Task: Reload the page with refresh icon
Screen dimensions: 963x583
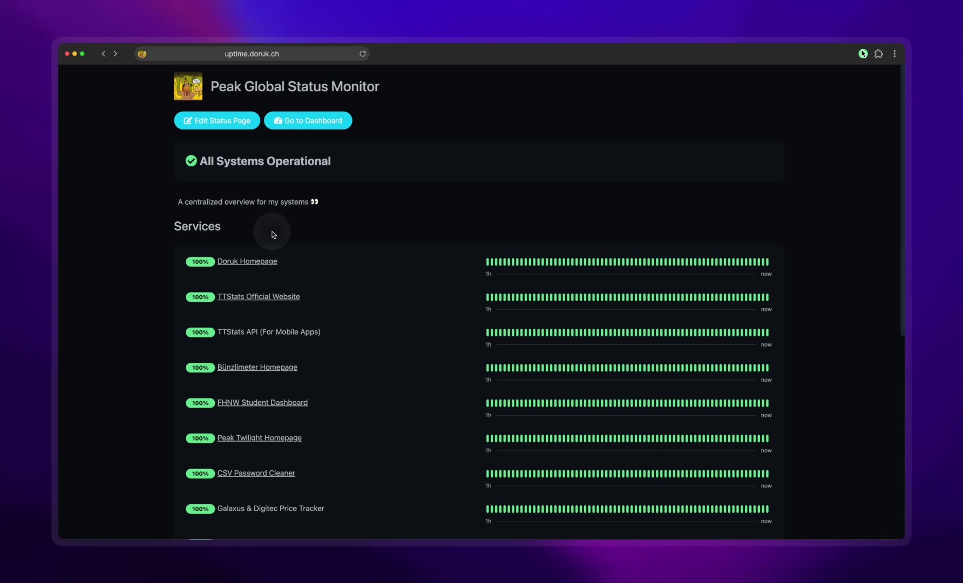Action: click(x=363, y=53)
